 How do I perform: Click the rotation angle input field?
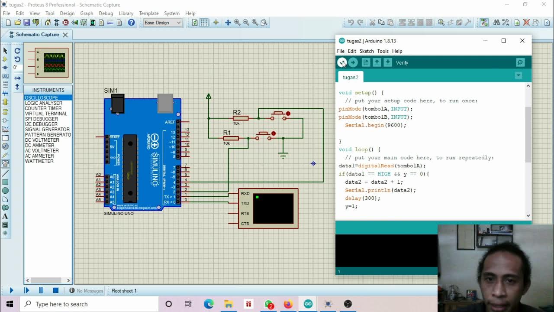17,68
